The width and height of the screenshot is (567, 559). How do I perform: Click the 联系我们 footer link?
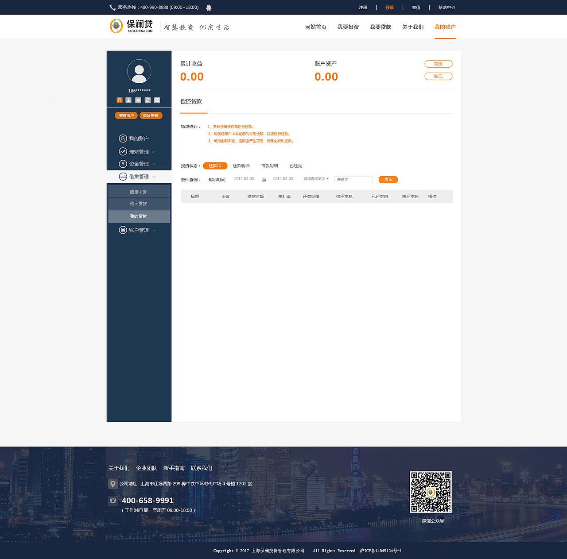pos(202,468)
